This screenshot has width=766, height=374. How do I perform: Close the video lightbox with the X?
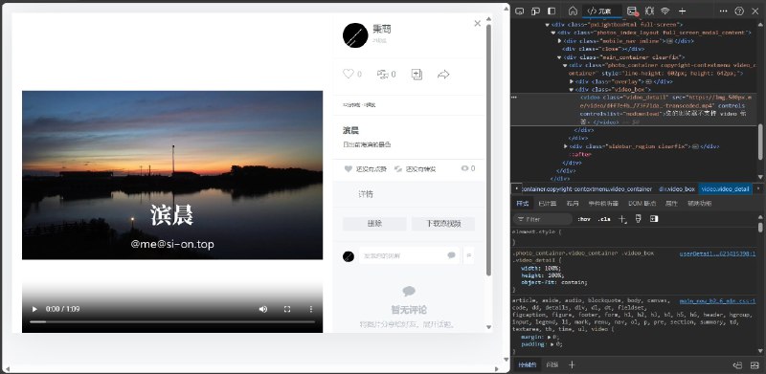(x=477, y=24)
